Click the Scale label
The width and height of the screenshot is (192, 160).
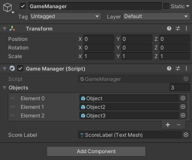[15, 56]
